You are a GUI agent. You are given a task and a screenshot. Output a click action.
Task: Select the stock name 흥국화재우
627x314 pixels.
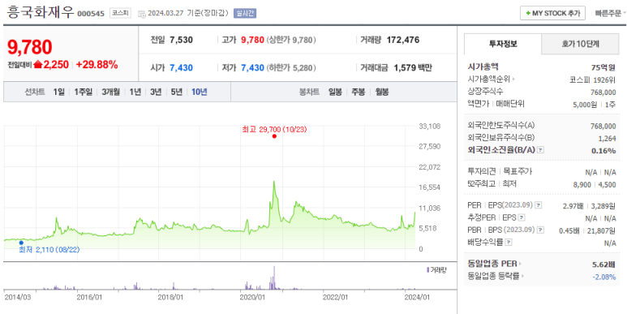click(x=40, y=12)
